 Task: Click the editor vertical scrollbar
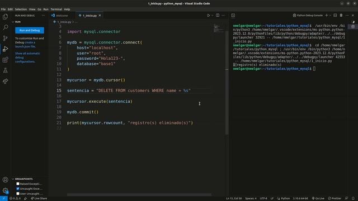(x=227, y=82)
